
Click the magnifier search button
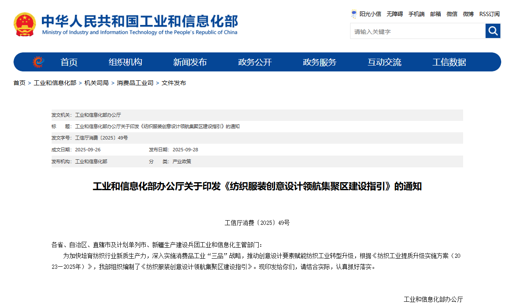493,31
